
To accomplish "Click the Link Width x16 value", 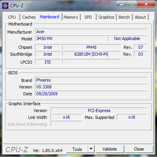I will [67, 117].
